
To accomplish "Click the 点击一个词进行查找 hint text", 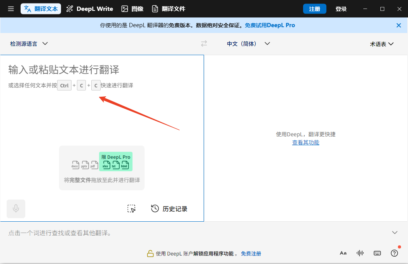I will (x=61, y=233).
